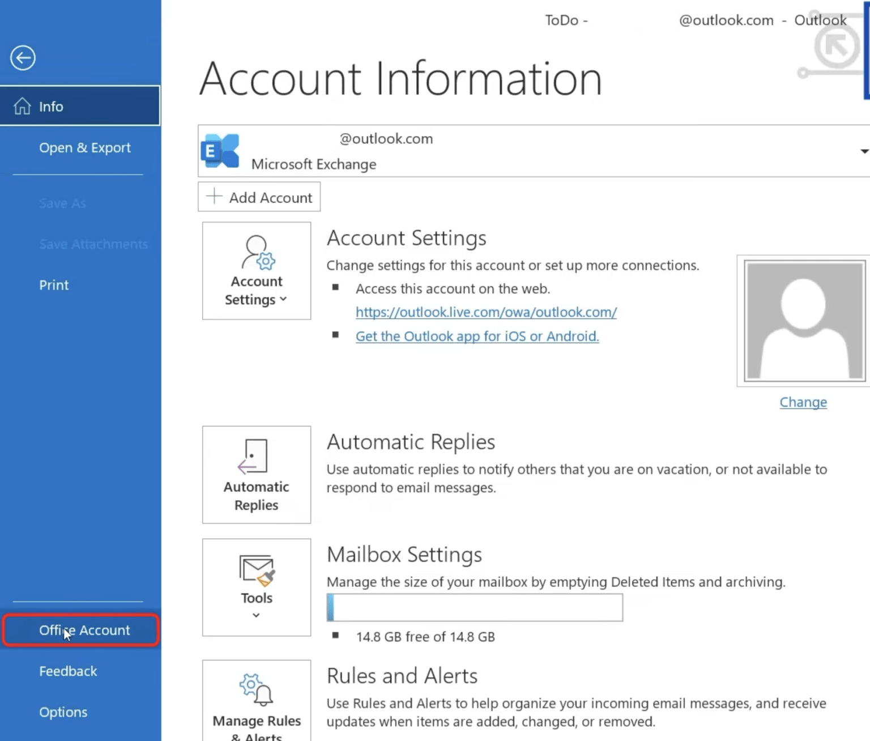Expand the Tools dropdown chevron
The image size is (870, 741).
point(256,614)
